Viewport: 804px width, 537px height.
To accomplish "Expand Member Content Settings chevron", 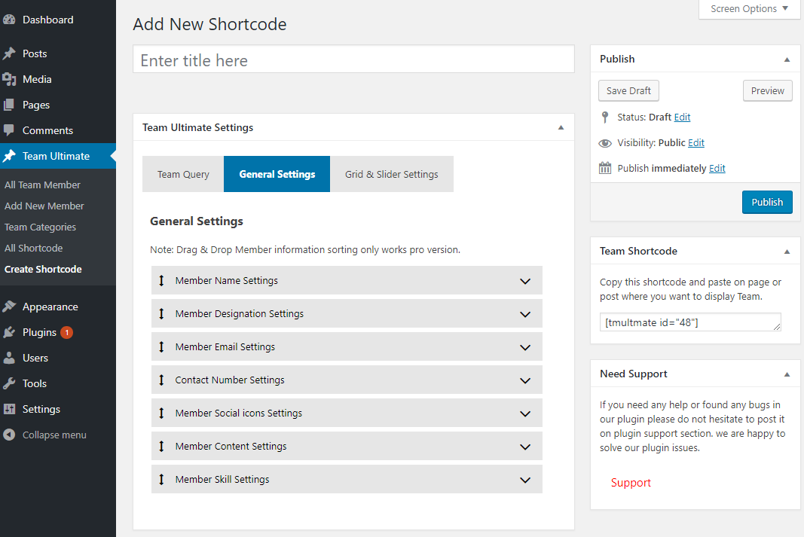I will [x=525, y=447].
